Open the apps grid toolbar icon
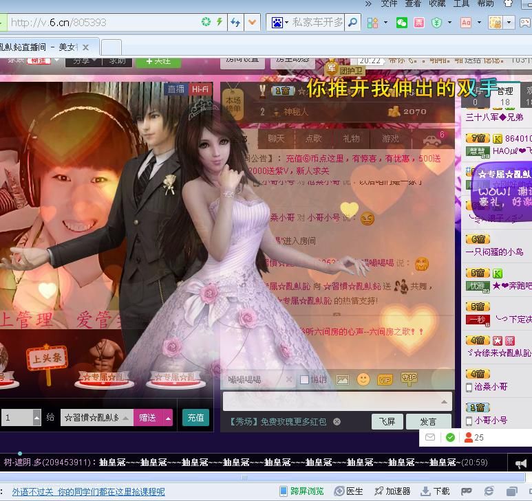The image size is (532, 501). click(x=372, y=23)
